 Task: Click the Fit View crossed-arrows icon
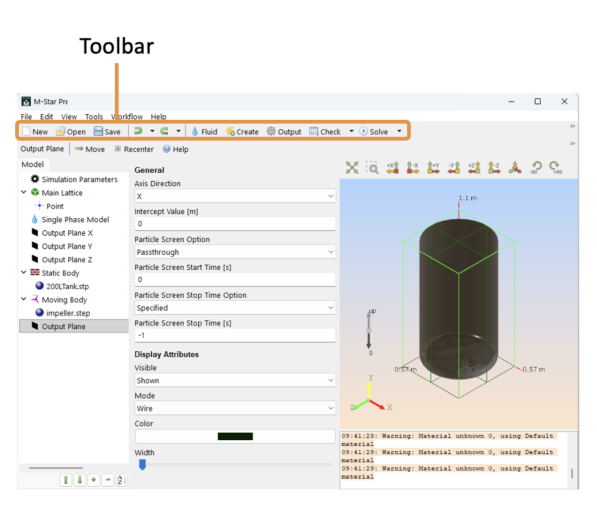pos(352,167)
